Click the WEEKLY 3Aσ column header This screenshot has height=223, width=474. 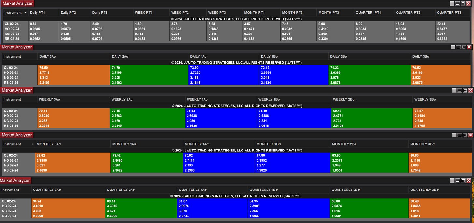pos(74,99)
